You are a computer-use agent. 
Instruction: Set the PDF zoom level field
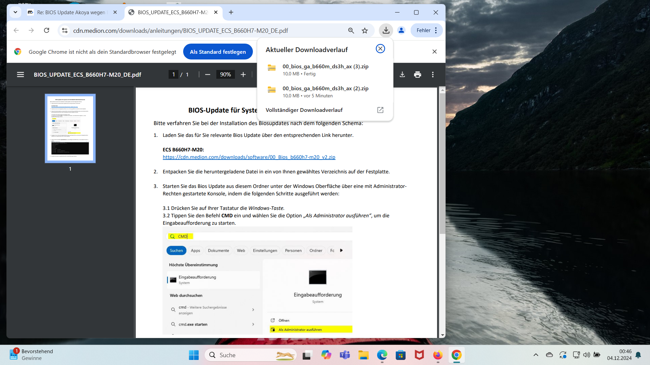click(225, 74)
